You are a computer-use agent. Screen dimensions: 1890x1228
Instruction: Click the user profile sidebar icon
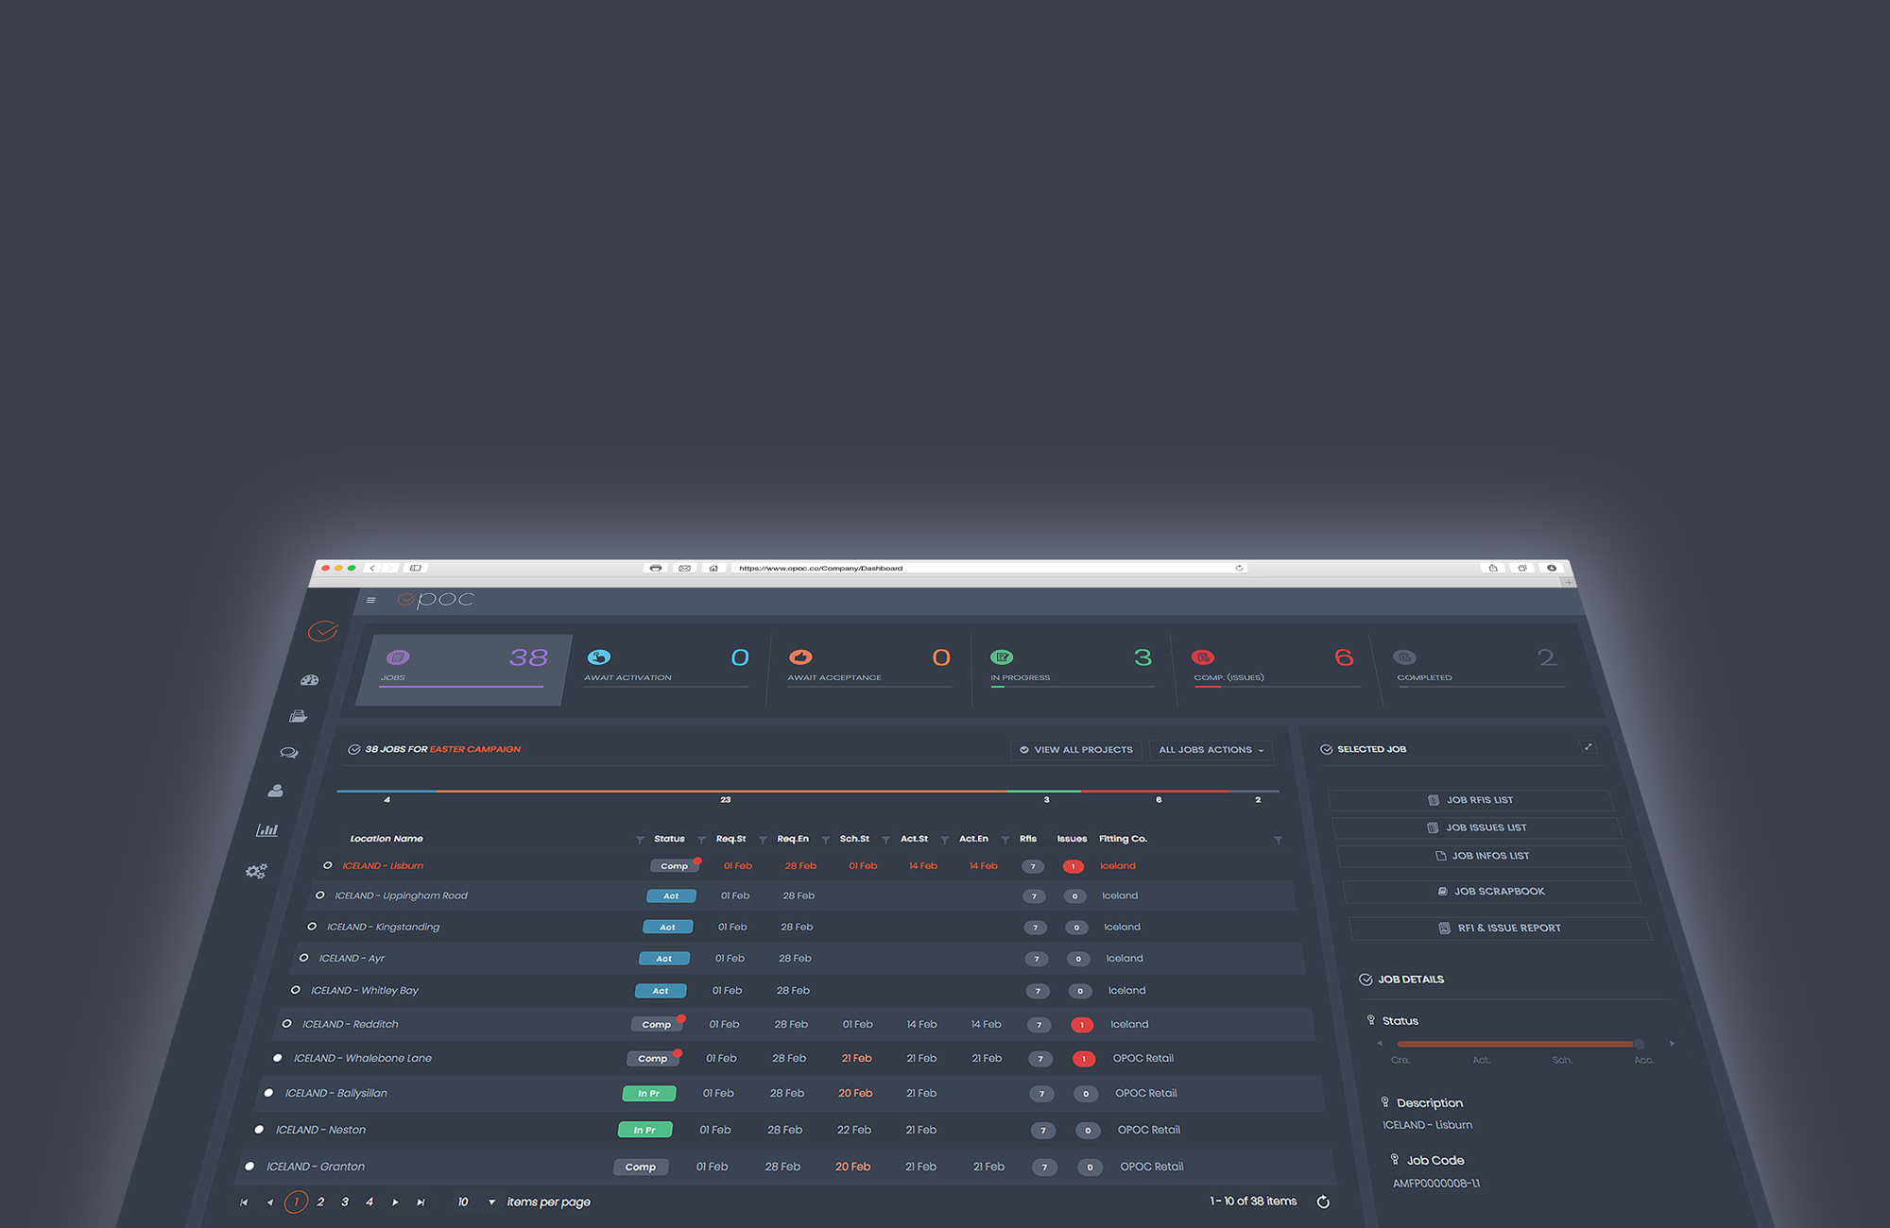276,791
